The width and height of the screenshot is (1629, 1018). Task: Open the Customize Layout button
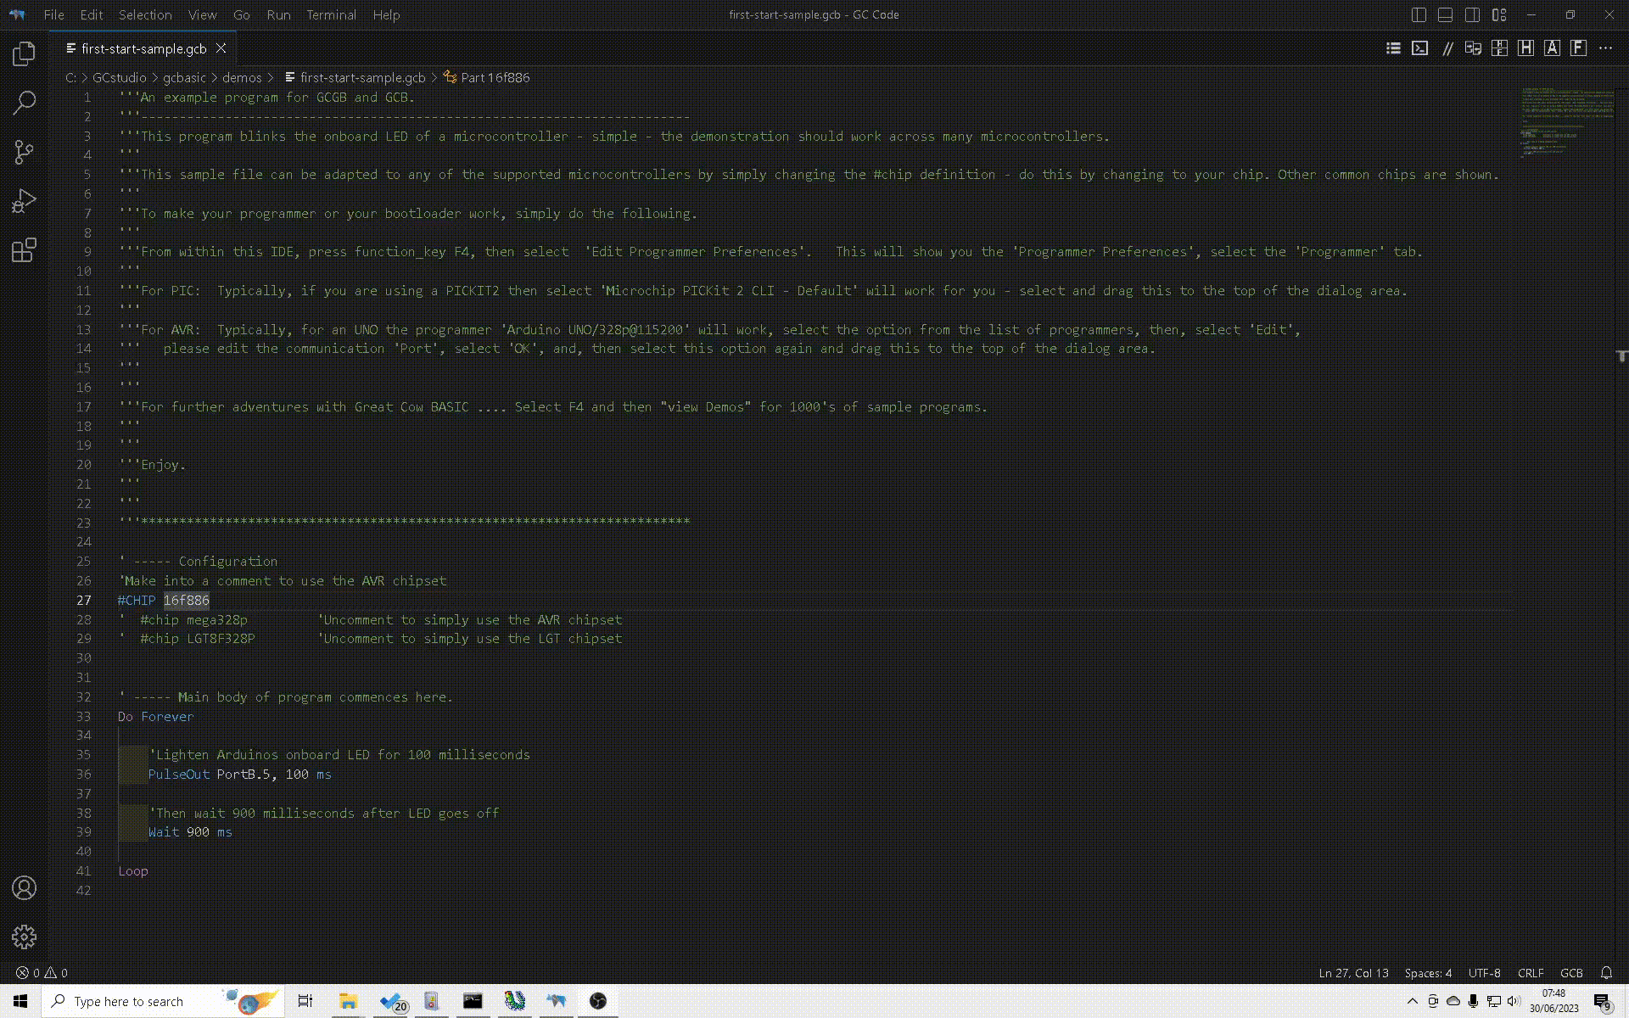[x=1499, y=14]
